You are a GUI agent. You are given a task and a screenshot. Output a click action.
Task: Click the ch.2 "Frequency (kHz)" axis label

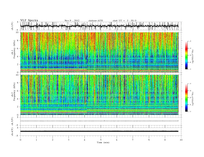pyautogui.click(x=14, y=91)
